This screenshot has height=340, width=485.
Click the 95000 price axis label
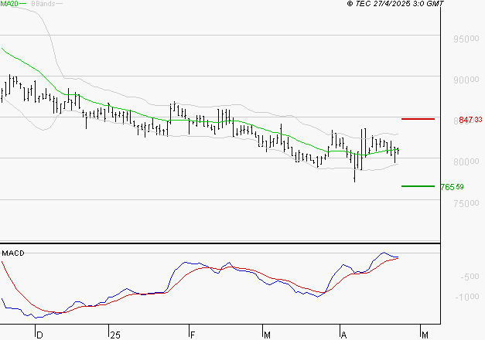(466, 39)
